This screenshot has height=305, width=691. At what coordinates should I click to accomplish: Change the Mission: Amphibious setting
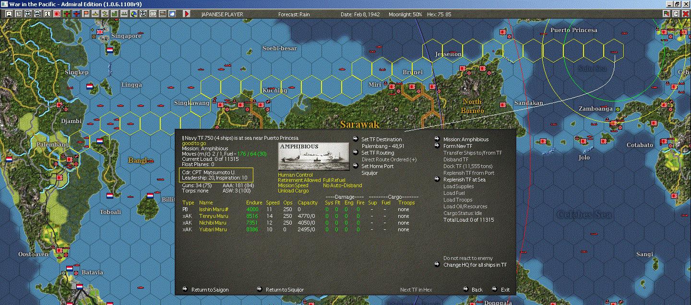pyautogui.click(x=465, y=139)
